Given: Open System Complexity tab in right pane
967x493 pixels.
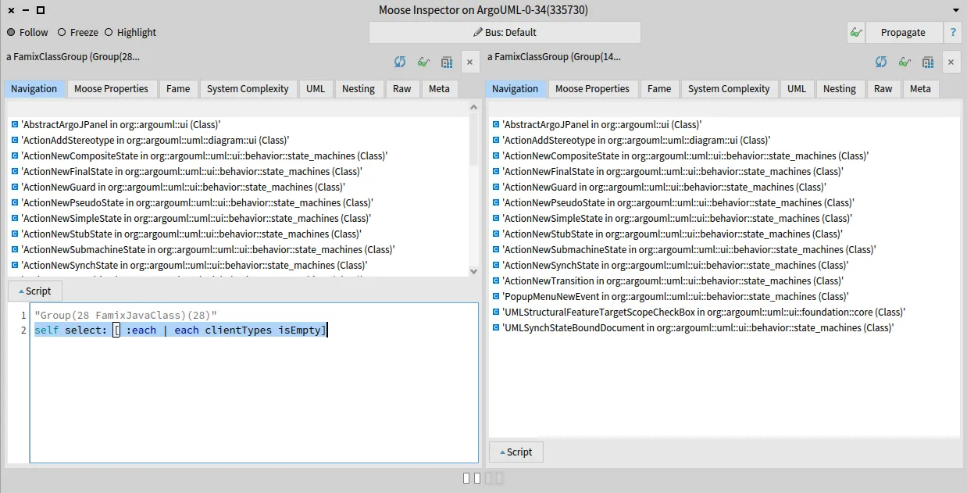Looking at the screenshot, I should (x=729, y=88).
